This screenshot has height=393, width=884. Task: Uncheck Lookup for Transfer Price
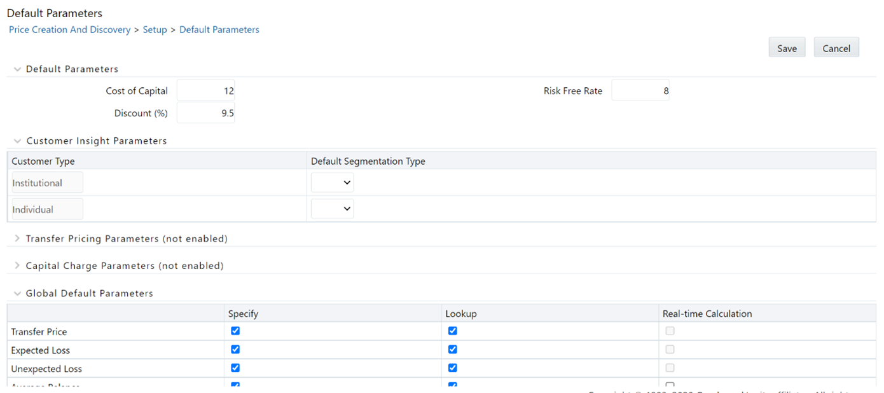coord(452,331)
